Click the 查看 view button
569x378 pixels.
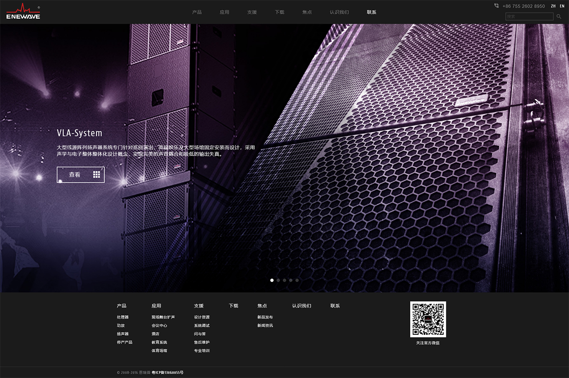click(x=75, y=175)
